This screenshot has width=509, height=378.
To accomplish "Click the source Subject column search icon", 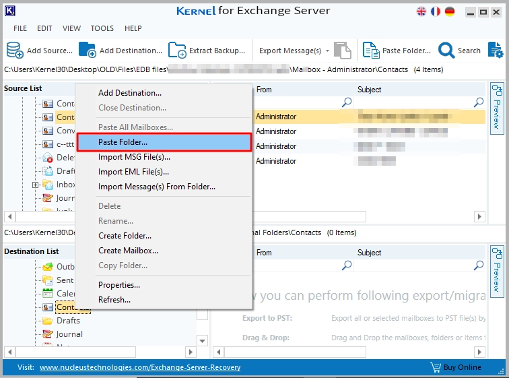I will pos(479,102).
